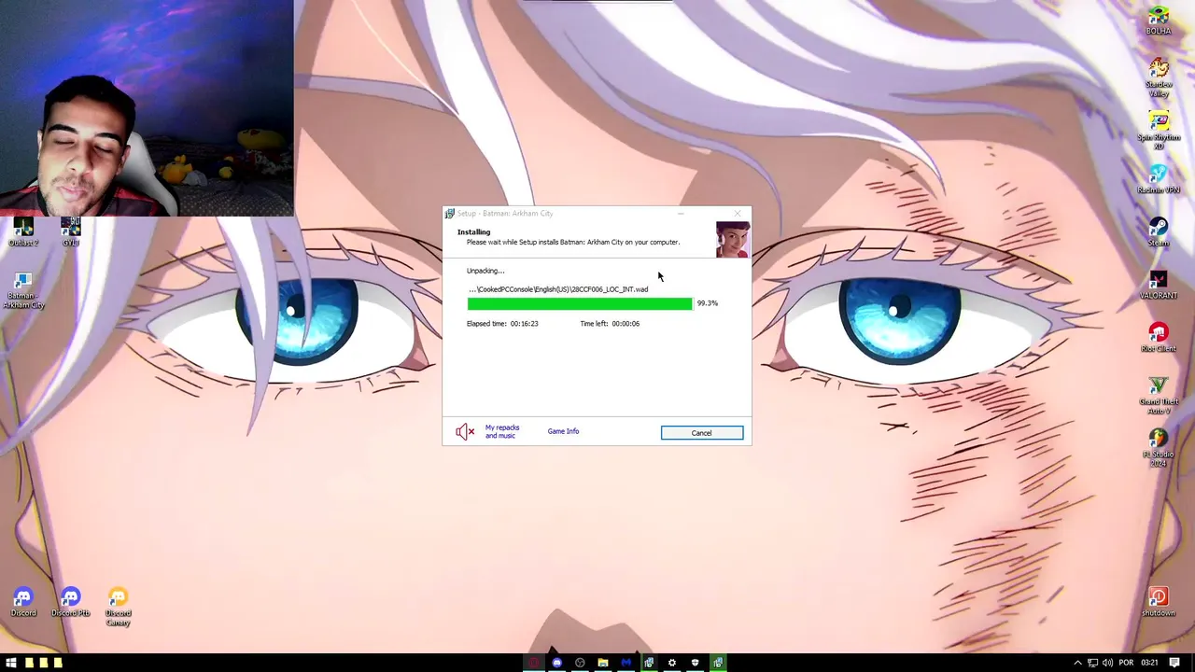The image size is (1195, 672).
Task: Close the Setup window
Action: pyautogui.click(x=738, y=214)
